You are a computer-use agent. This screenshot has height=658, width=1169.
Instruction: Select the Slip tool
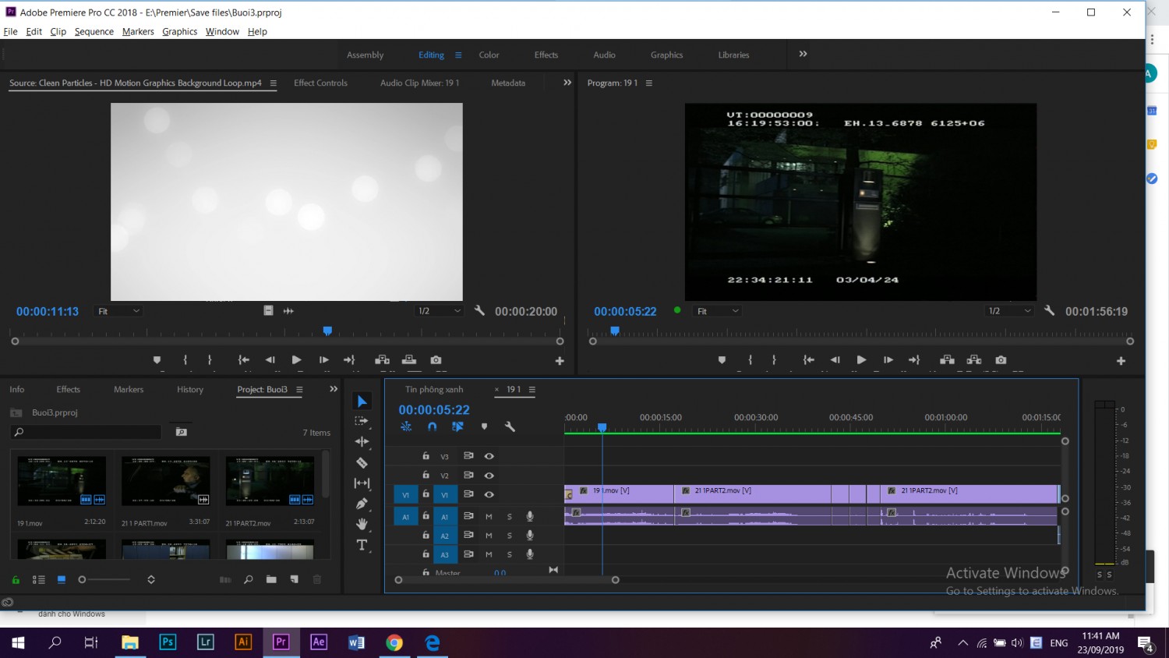pyautogui.click(x=362, y=483)
